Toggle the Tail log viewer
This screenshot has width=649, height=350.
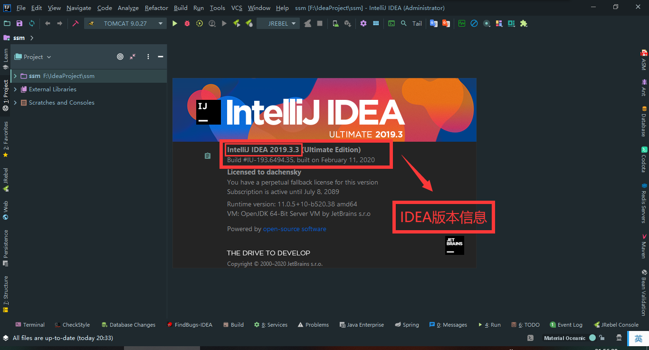pyautogui.click(x=417, y=23)
